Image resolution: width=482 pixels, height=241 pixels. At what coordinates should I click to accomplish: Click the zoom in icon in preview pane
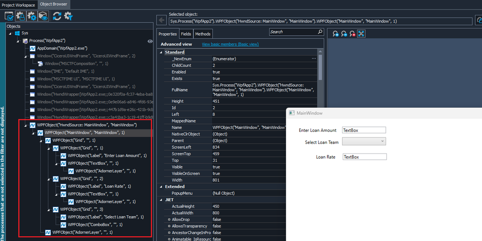pyautogui.click(x=336, y=34)
